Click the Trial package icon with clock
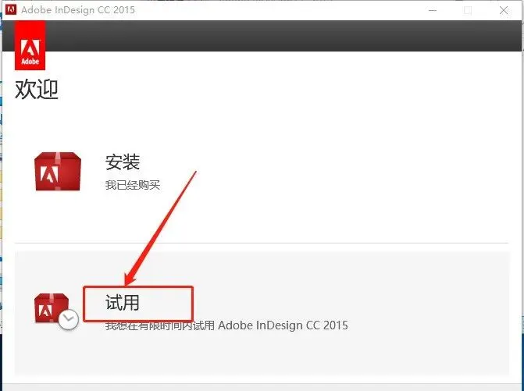Image resolution: width=524 pixels, height=391 pixels. click(x=56, y=311)
